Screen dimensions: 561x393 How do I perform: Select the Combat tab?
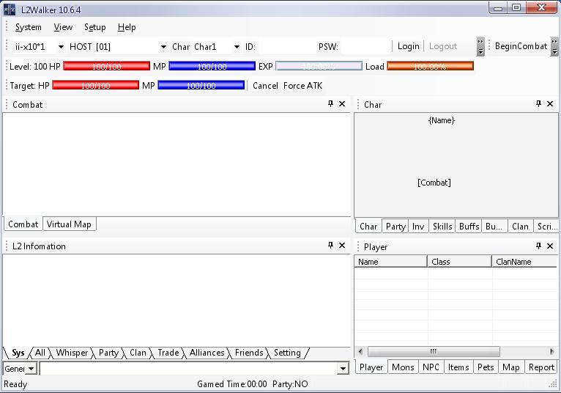[x=23, y=224]
